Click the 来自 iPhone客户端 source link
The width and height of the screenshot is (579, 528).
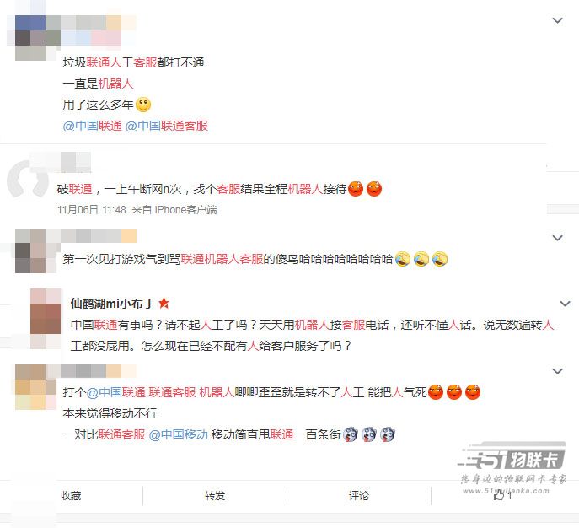coord(174,210)
